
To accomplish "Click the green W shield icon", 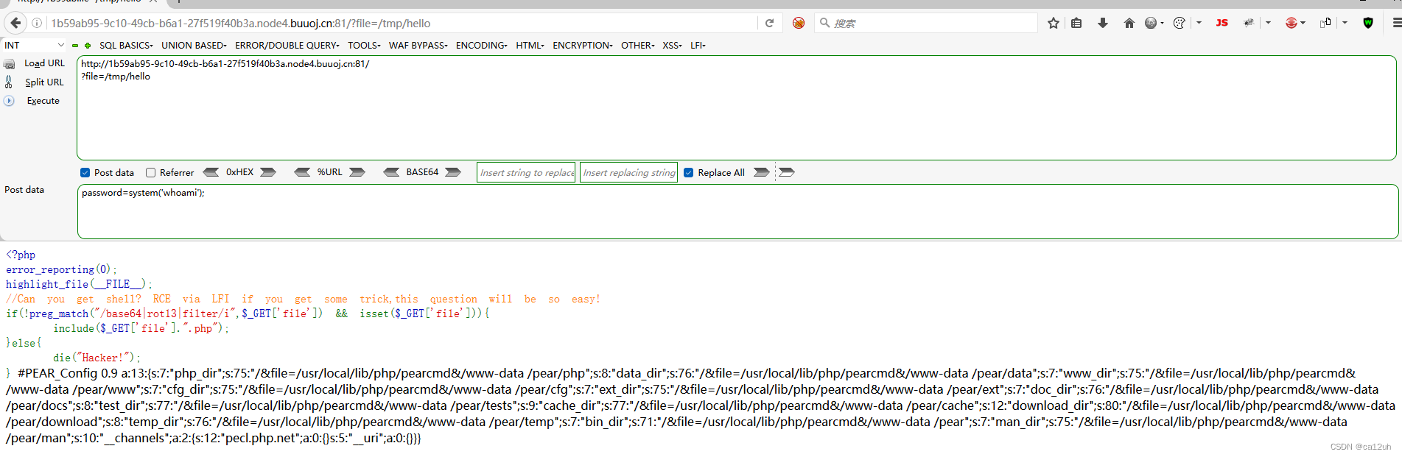I will click(1368, 23).
